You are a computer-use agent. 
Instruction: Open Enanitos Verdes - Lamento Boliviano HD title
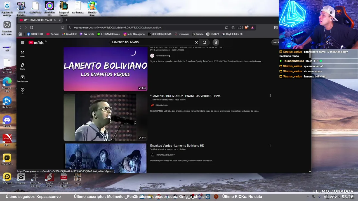(x=177, y=145)
